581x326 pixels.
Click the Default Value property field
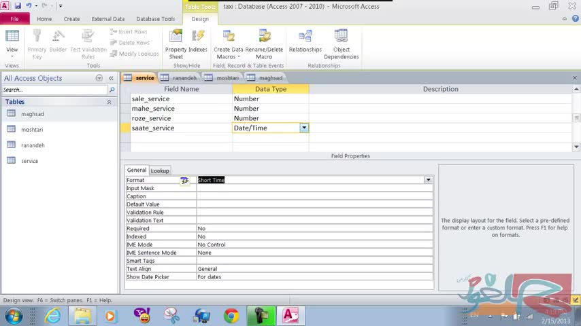point(314,204)
